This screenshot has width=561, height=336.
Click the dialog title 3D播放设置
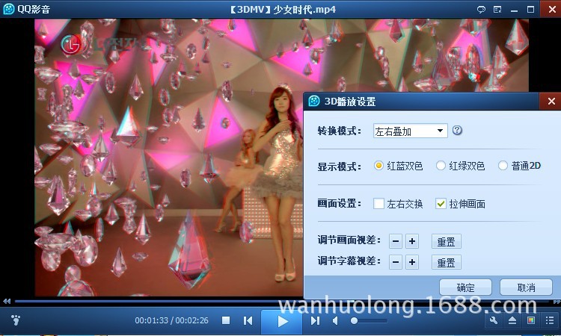[349, 102]
